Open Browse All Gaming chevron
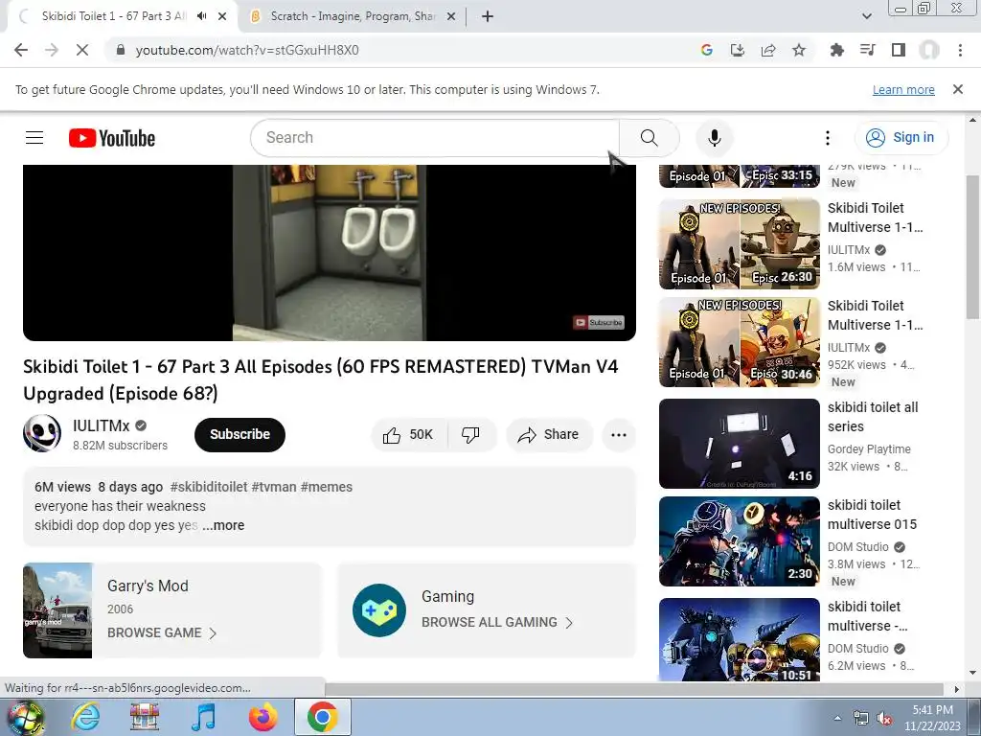981x736 pixels. click(569, 622)
